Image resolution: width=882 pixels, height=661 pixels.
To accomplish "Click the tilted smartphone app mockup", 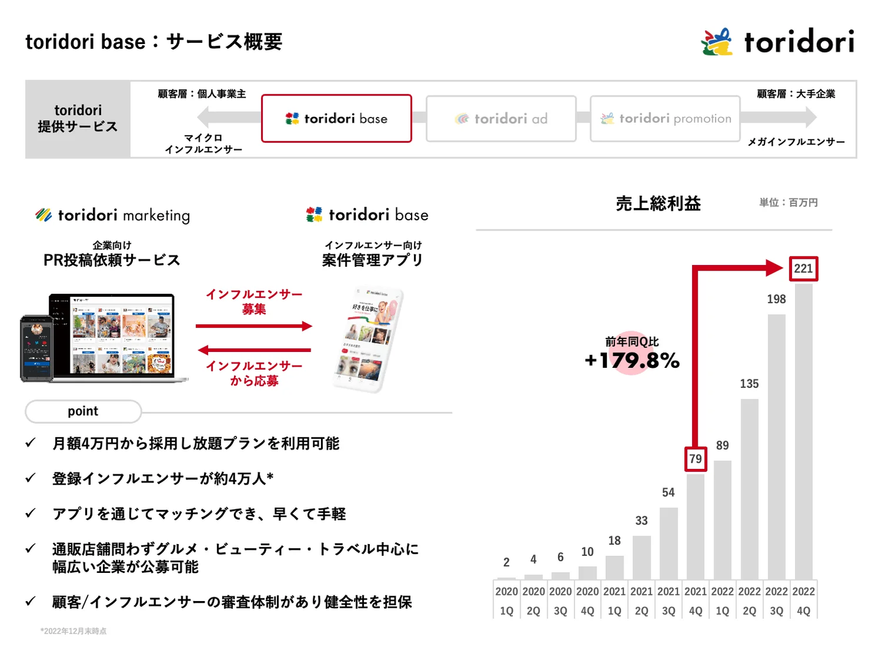I will tap(368, 338).
